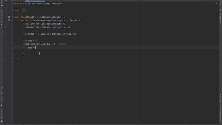This screenshot has height=125, width=222.
Task: Open the Project tool window
Action: (x=2, y=3)
